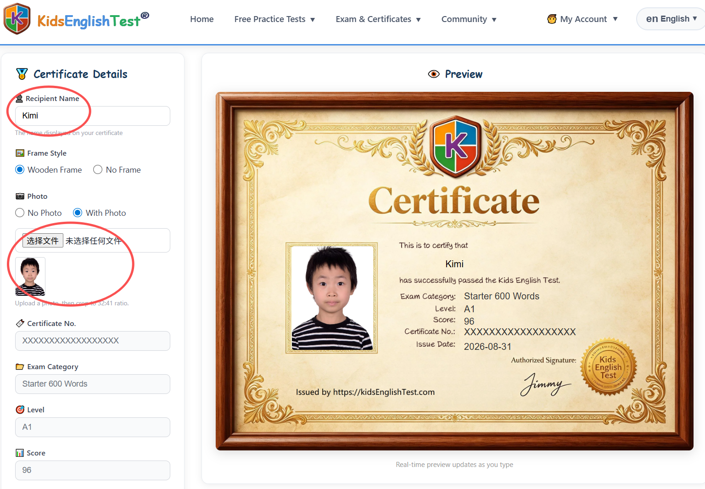This screenshot has height=489, width=705.
Task: Click the Jimmy signature on the certificate
Action: click(545, 384)
